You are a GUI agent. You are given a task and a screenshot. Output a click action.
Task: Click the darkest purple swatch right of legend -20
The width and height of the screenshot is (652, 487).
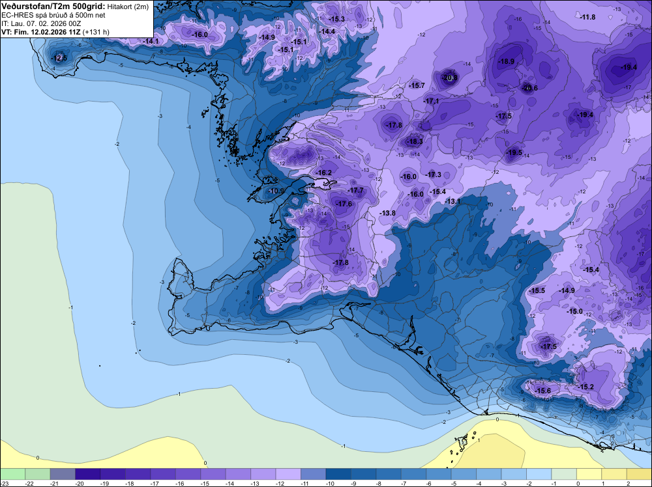(x=88, y=474)
